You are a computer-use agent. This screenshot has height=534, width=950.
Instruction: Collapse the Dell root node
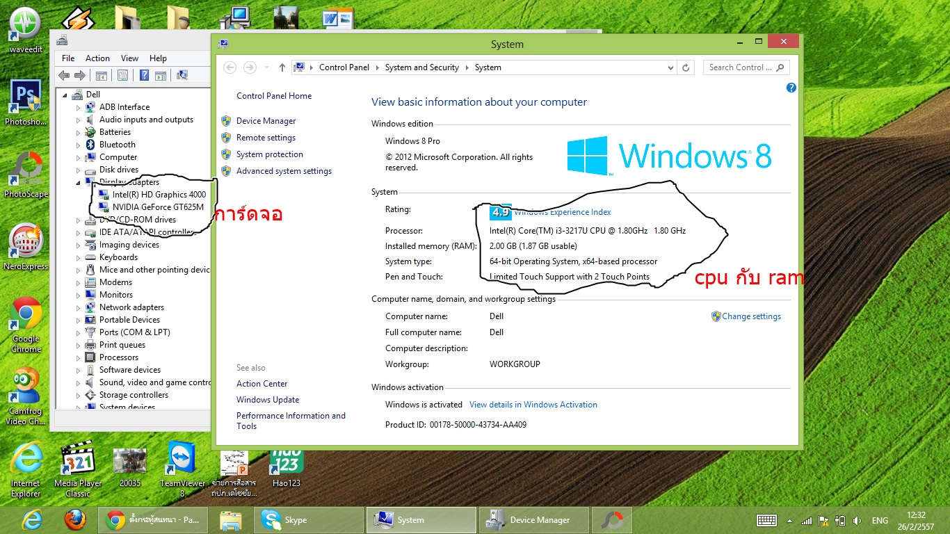click(x=65, y=95)
